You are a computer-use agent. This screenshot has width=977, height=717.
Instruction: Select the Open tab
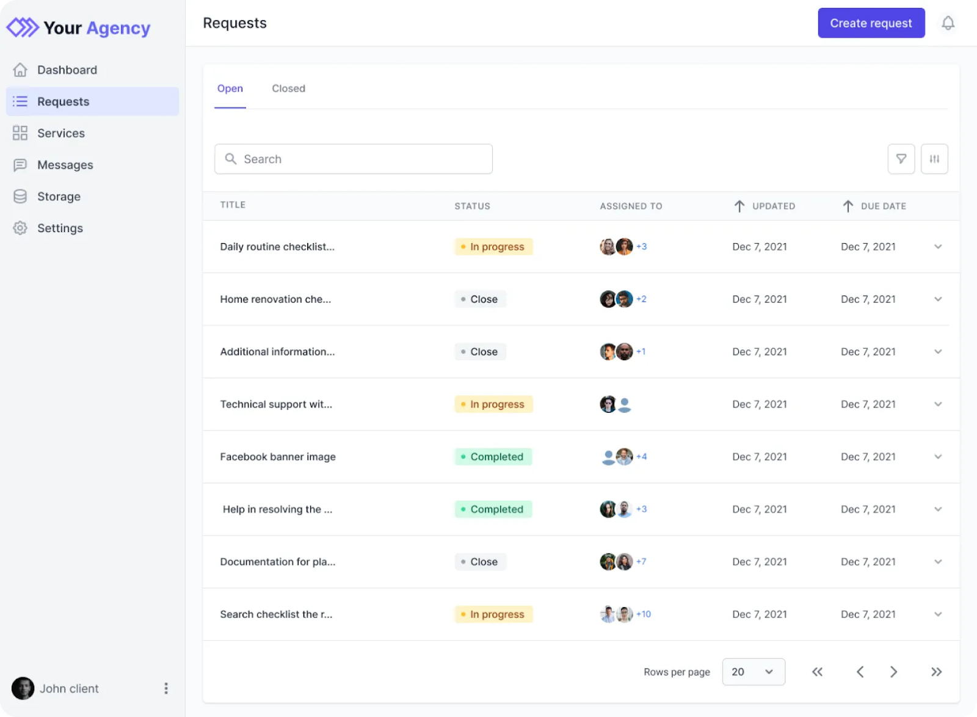click(230, 89)
